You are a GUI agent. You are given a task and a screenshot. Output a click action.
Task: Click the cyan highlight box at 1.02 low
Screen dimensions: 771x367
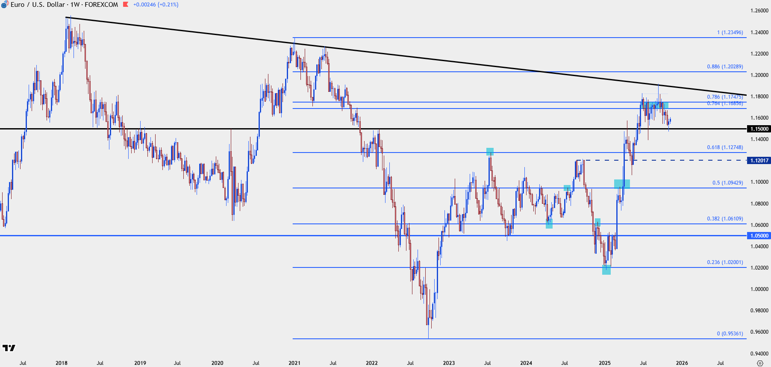[x=606, y=270]
